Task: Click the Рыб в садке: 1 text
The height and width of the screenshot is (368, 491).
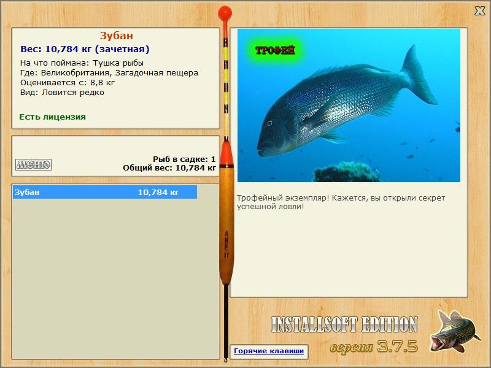Action: tap(185, 159)
